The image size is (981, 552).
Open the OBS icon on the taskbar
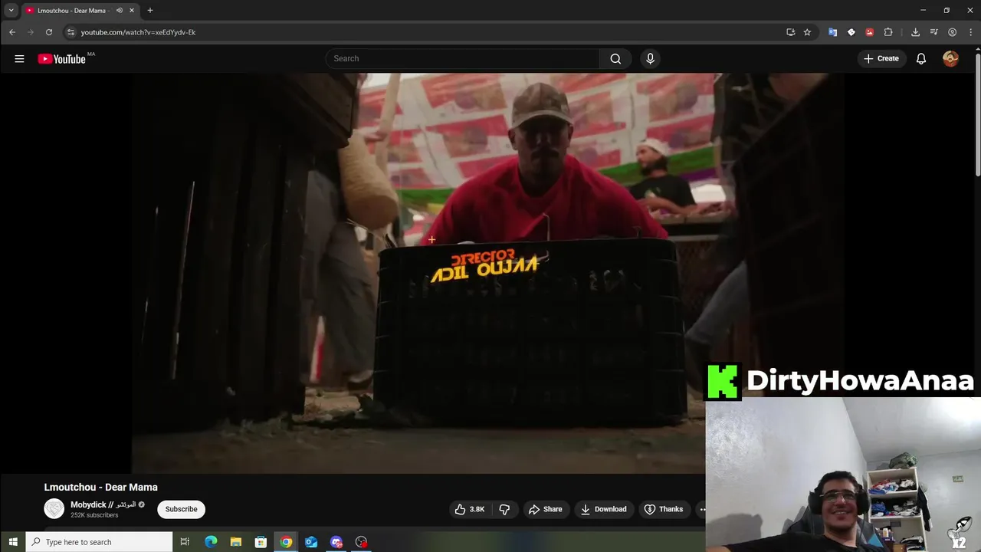pos(362,542)
